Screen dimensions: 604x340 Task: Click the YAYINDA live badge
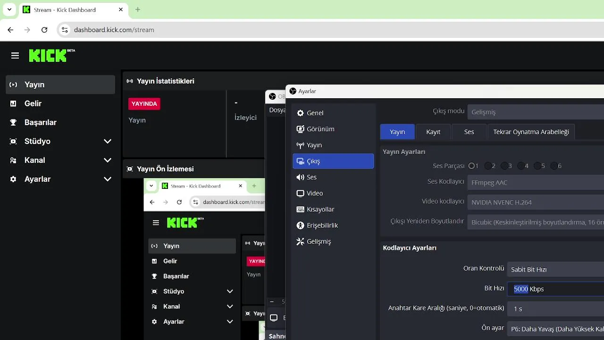point(144,104)
